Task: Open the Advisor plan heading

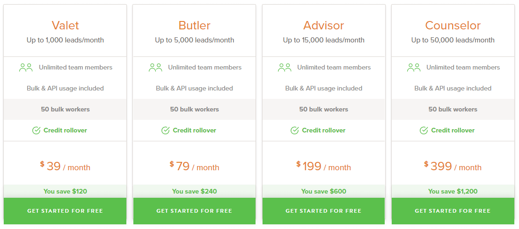Action: pos(324,25)
